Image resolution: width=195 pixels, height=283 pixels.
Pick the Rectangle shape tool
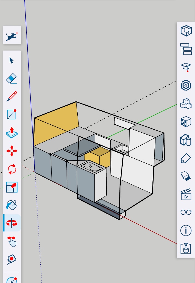click(12, 114)
